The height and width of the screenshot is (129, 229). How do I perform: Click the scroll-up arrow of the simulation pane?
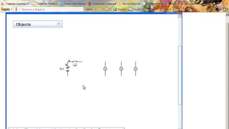point(180,16)
